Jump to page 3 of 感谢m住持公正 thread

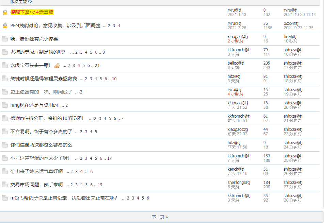pyautogui.click(x=100, y=119)
